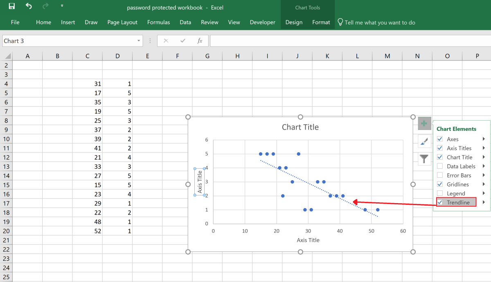Disable the Gridlines checkbox
Viewport: 491px width, 282px height.
439,184
